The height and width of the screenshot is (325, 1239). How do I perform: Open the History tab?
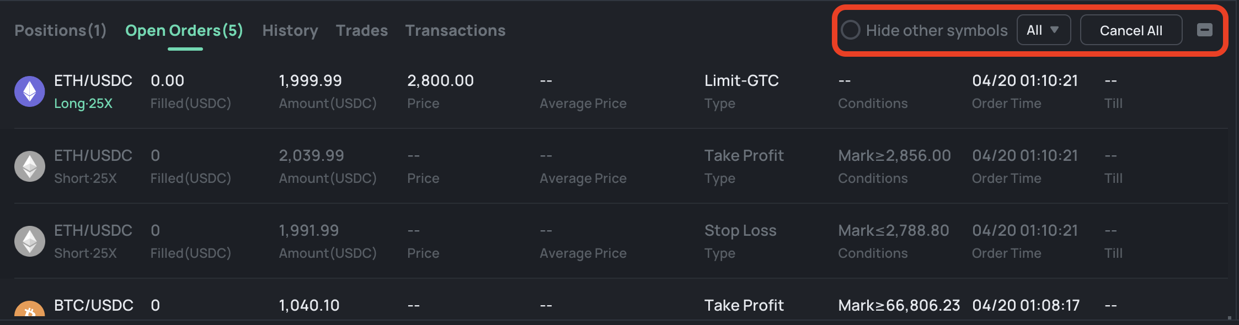tap(290, 30)
